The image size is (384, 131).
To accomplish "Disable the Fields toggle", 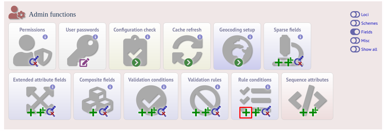I will click(x=355, y=32).
